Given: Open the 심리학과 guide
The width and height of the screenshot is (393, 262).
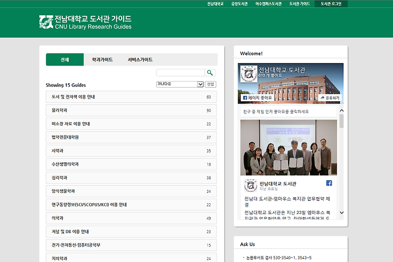Looking at the screenshot, I should pos(131,178).
